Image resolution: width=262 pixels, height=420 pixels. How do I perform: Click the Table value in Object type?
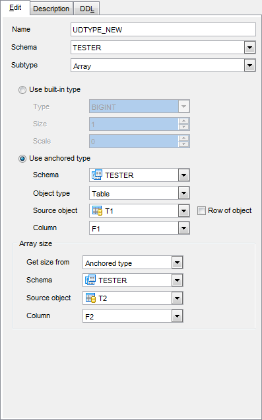[x=101, y=194]
